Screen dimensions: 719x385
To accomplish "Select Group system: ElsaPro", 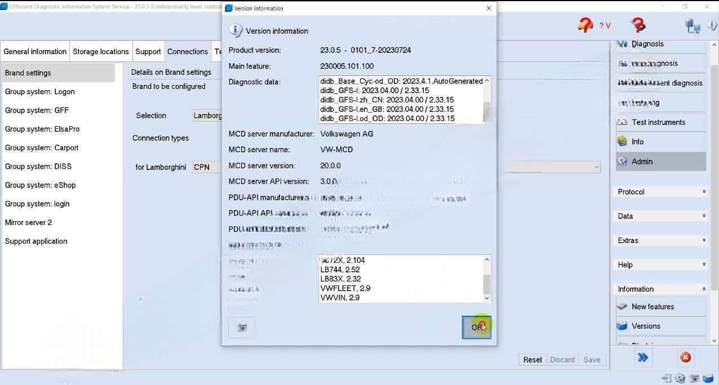I will point(59,129).
